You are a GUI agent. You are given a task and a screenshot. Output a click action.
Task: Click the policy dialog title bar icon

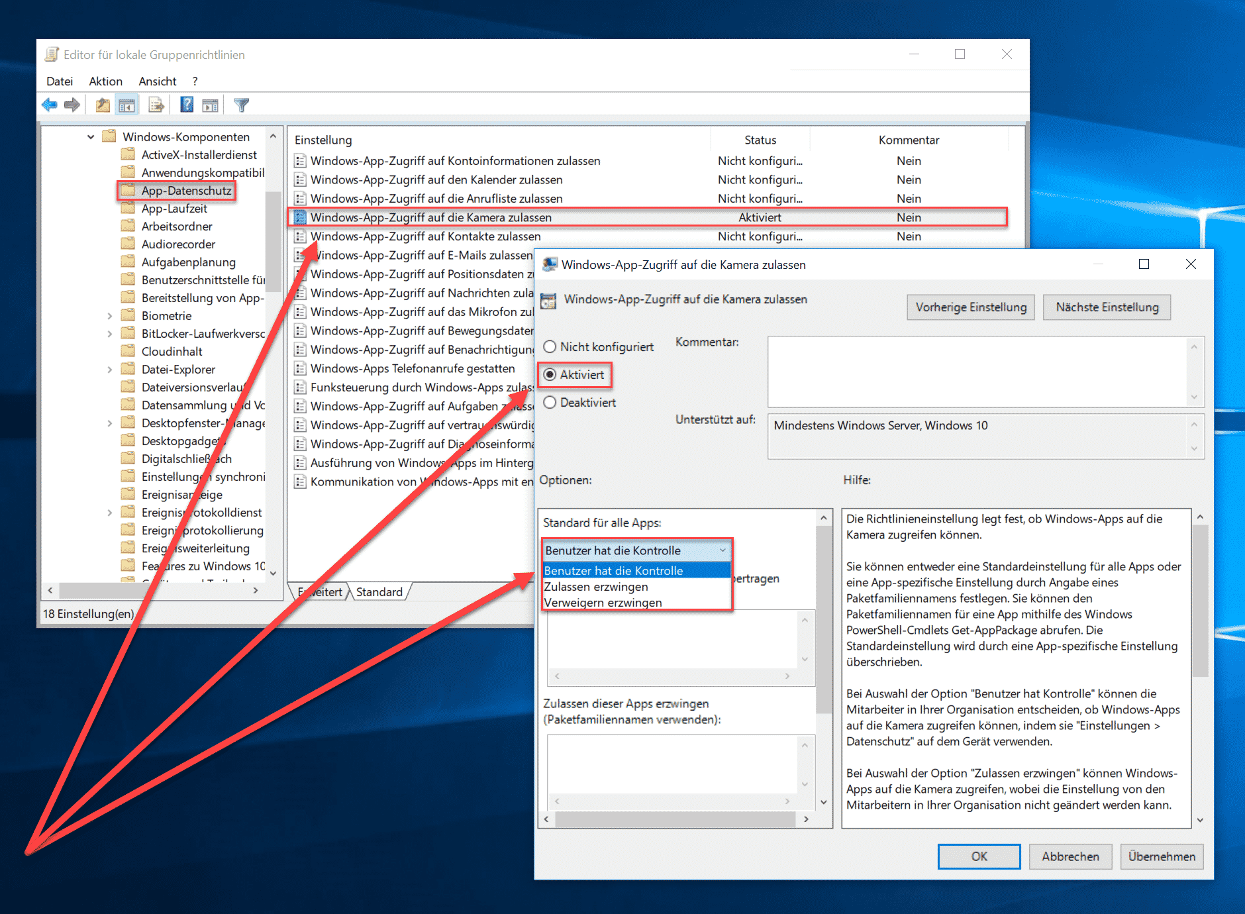click(550, 264)
